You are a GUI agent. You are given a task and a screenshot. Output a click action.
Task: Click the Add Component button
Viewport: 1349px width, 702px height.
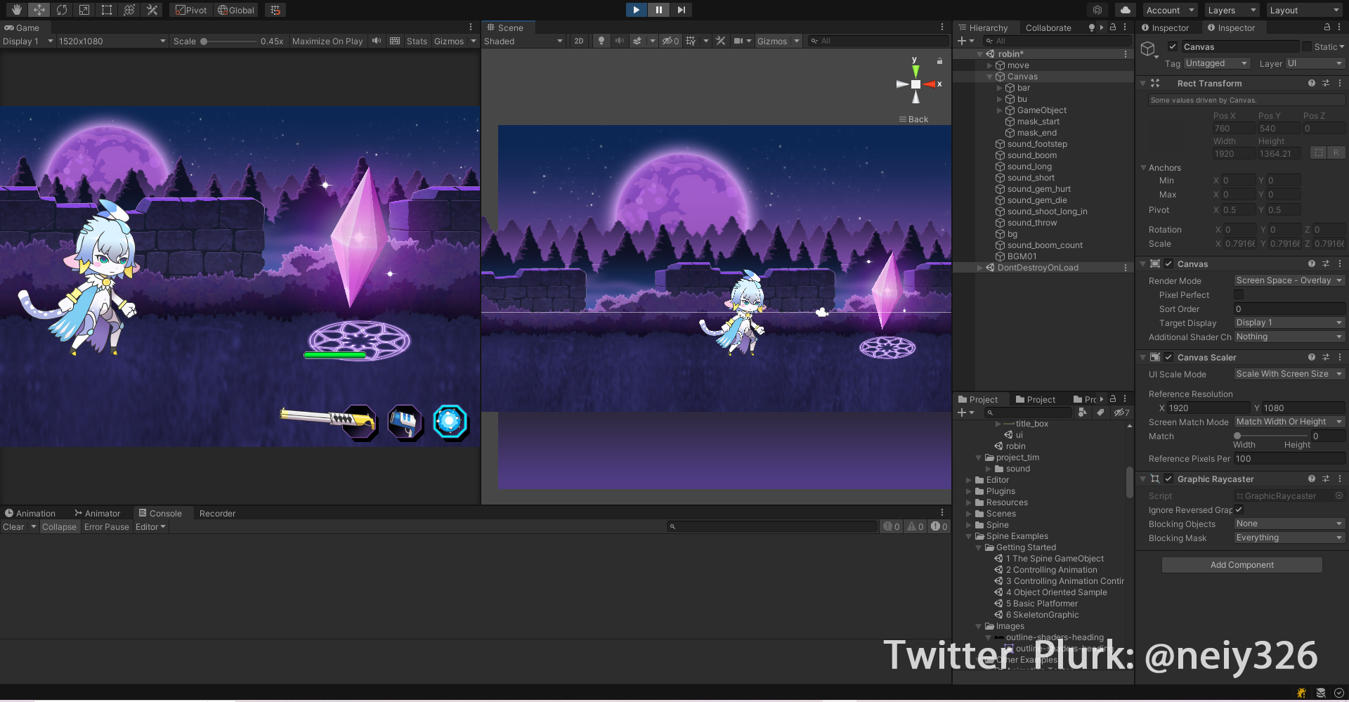click(1242, 565)
